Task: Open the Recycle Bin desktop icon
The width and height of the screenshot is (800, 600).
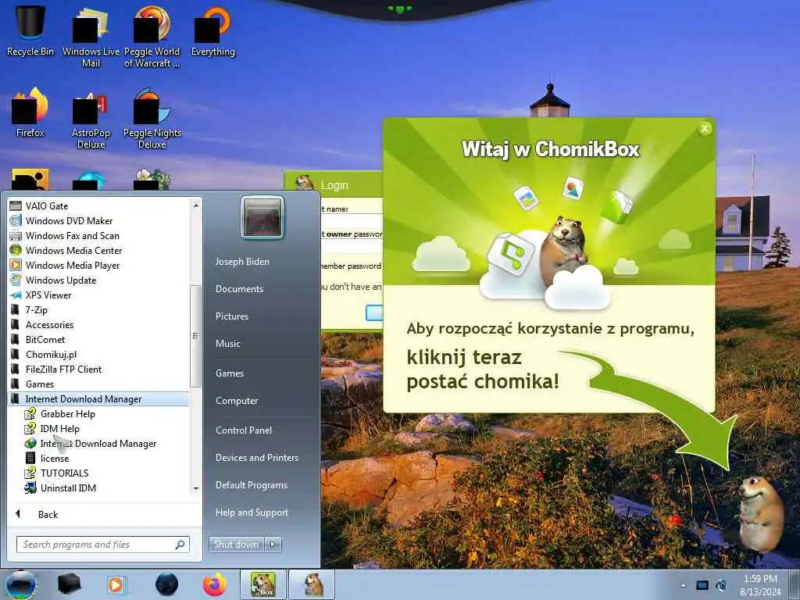Action: (30, 30)
